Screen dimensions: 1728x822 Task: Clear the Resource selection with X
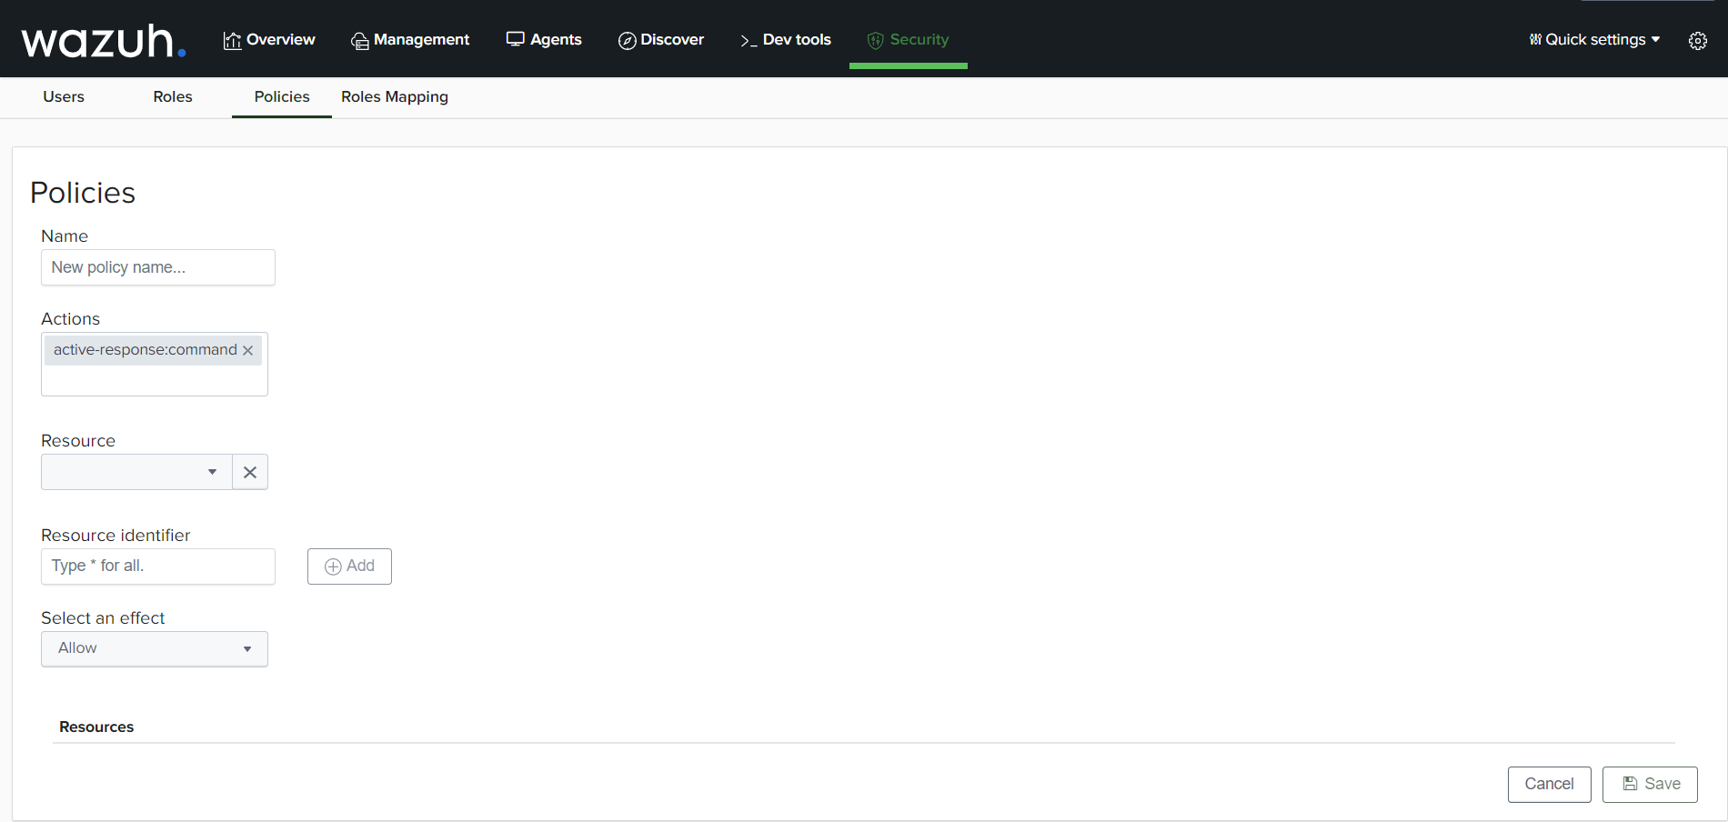(250, 472)
